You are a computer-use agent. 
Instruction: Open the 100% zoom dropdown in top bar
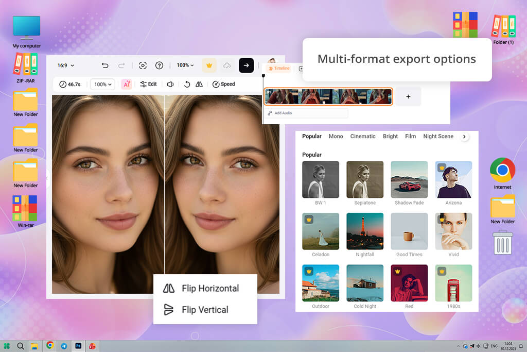click(185, 65)
